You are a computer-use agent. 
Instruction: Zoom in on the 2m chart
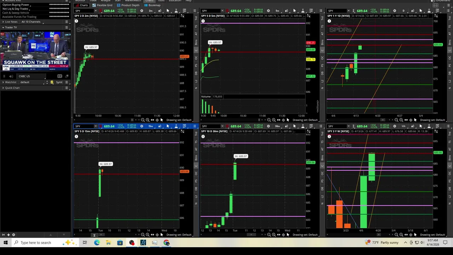pyautogui.click(x=148, y=120)
